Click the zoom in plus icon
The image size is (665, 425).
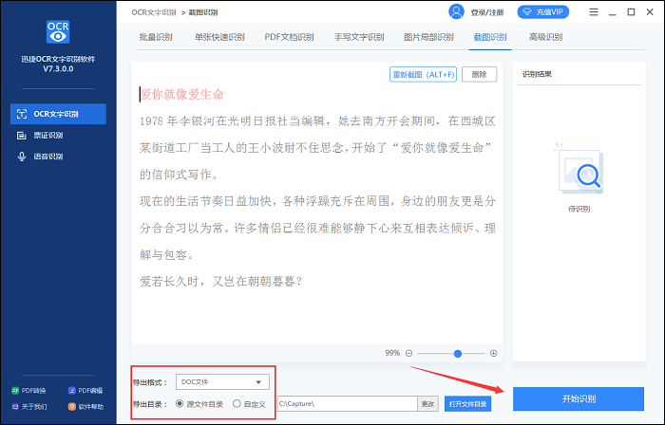pos(493,353)
